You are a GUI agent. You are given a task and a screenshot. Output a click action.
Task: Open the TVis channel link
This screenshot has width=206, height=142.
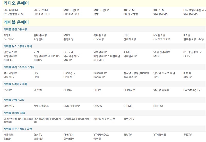pos(156,77)
